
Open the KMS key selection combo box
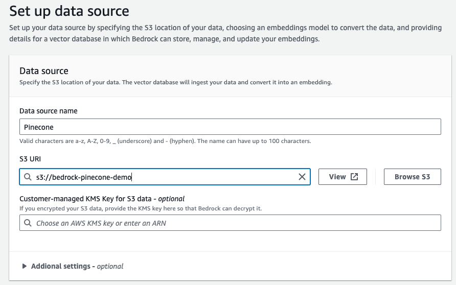(230, 223)
